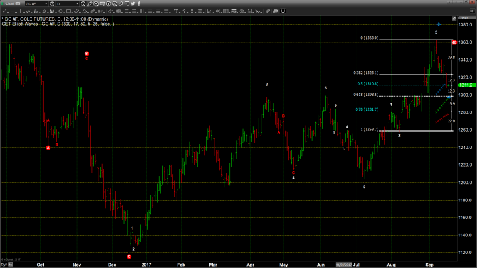Select the rectangle drawing tool

[x=68, y=11]
